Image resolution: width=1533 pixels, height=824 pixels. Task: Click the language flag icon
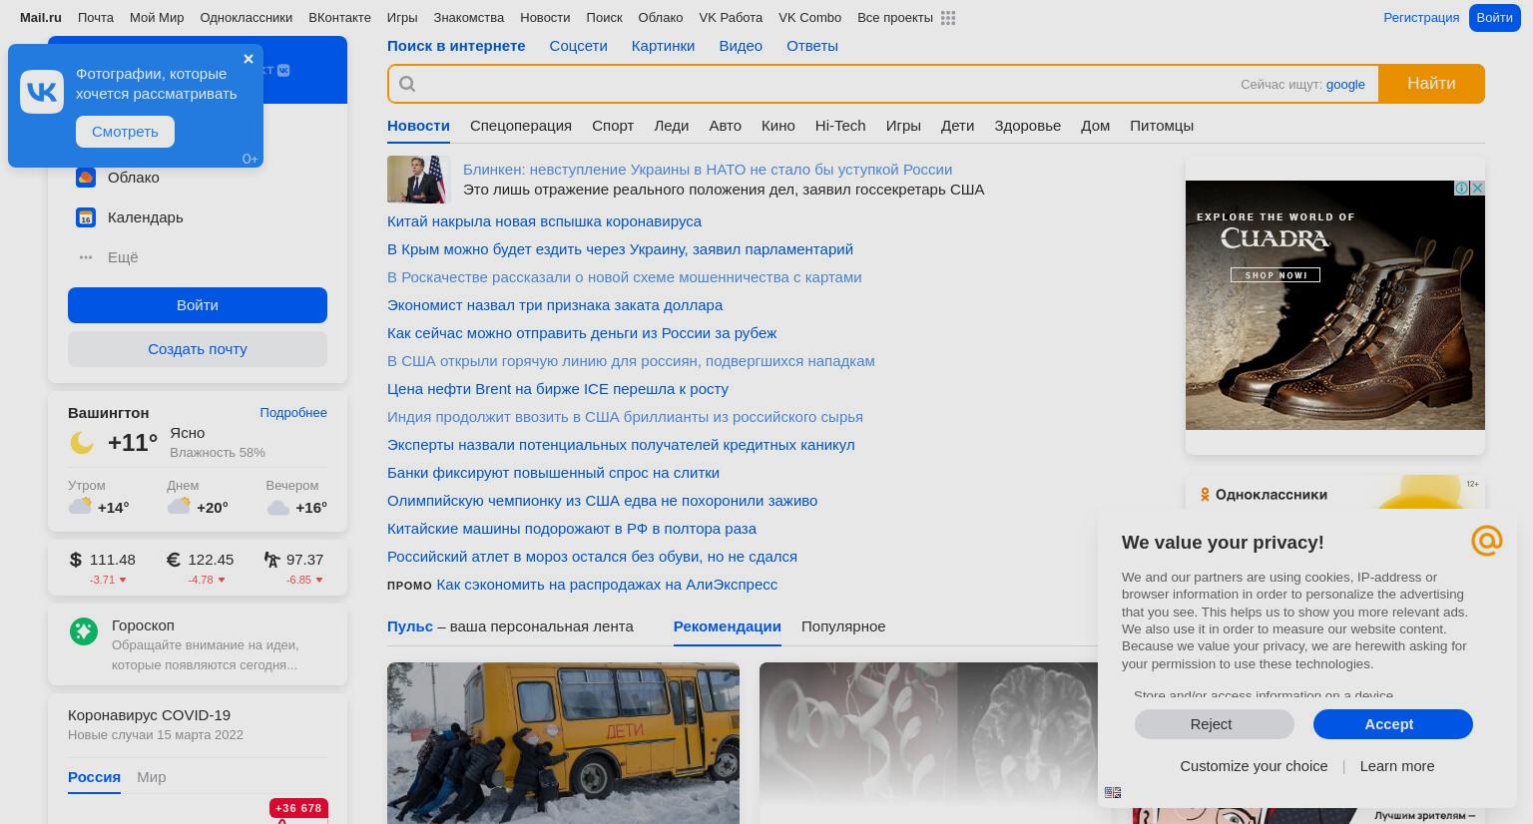click(x=1113, y=792)
